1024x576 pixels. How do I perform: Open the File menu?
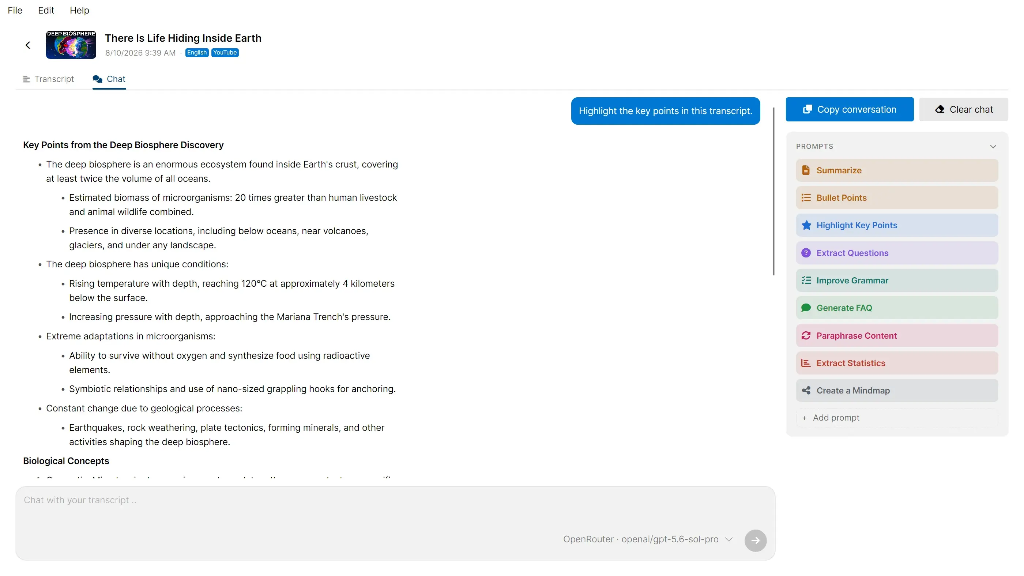coord(15,10)
